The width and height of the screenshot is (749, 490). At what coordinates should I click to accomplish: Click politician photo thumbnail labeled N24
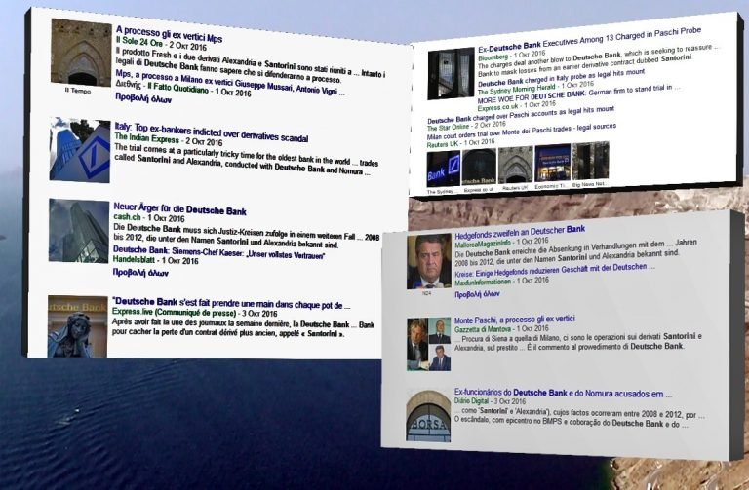coord(429,261)
